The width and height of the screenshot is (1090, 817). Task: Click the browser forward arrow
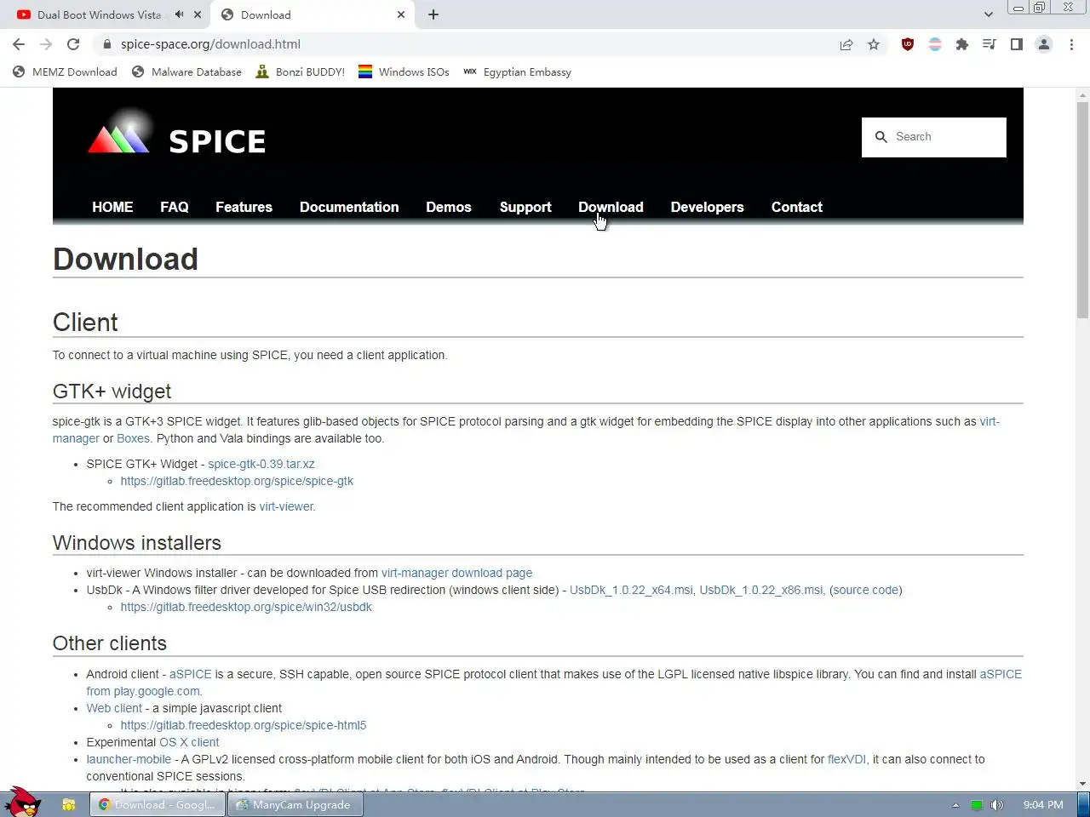tap(46, 44)
